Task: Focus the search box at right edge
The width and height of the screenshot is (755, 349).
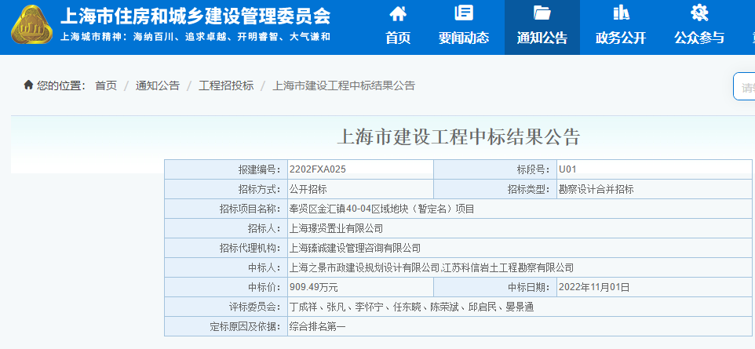Action: (x=744, y=86)
